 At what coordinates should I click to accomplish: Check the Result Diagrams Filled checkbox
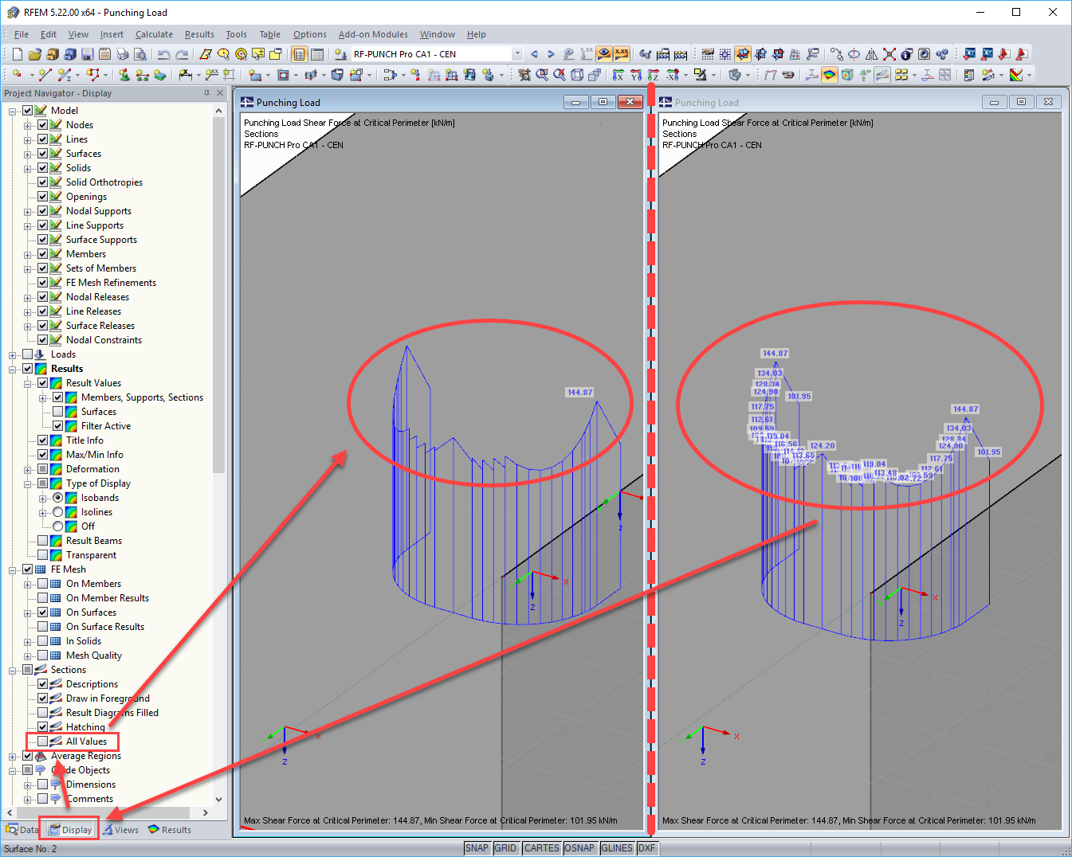point(43,713)
